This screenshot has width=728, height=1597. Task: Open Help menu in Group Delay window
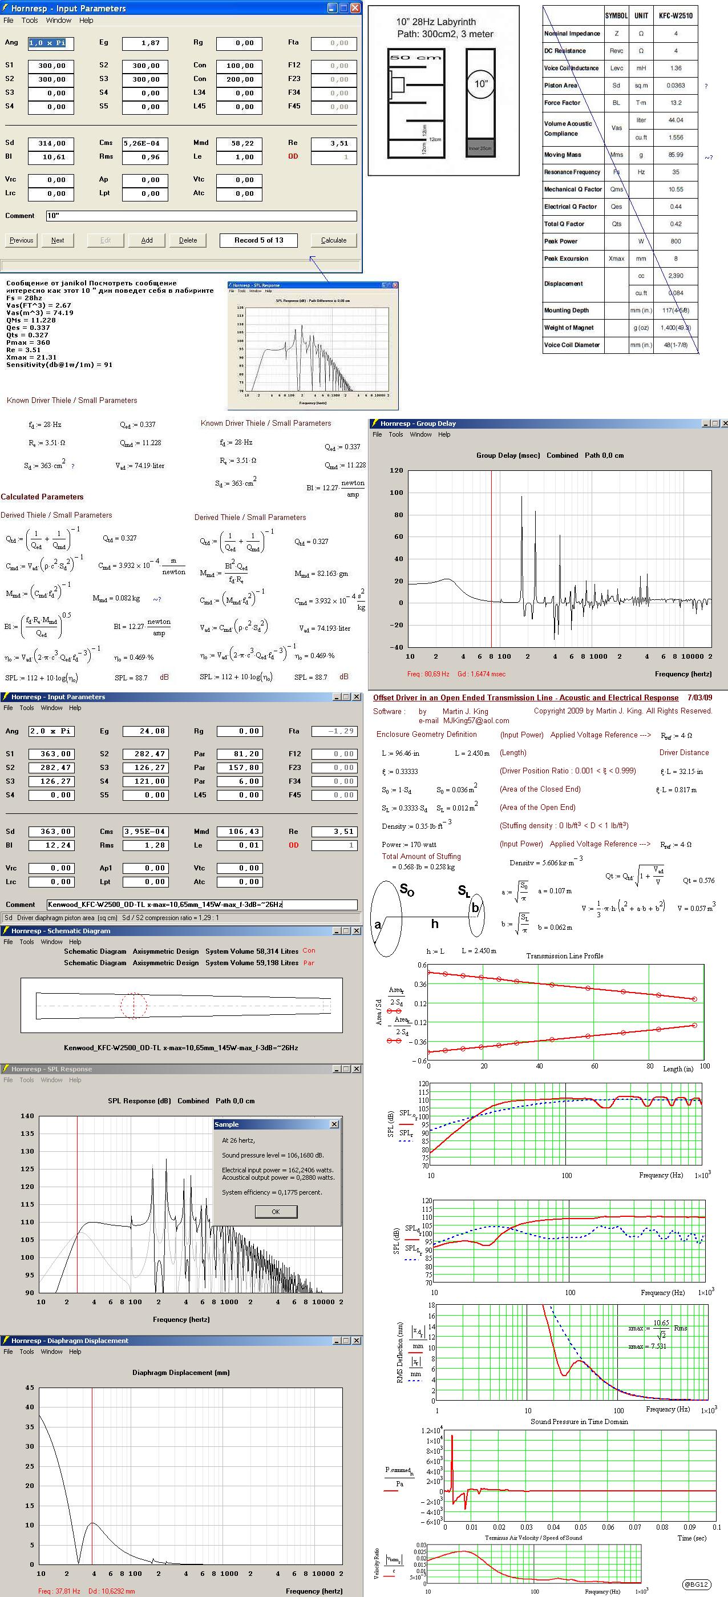[x=444, y=434]
